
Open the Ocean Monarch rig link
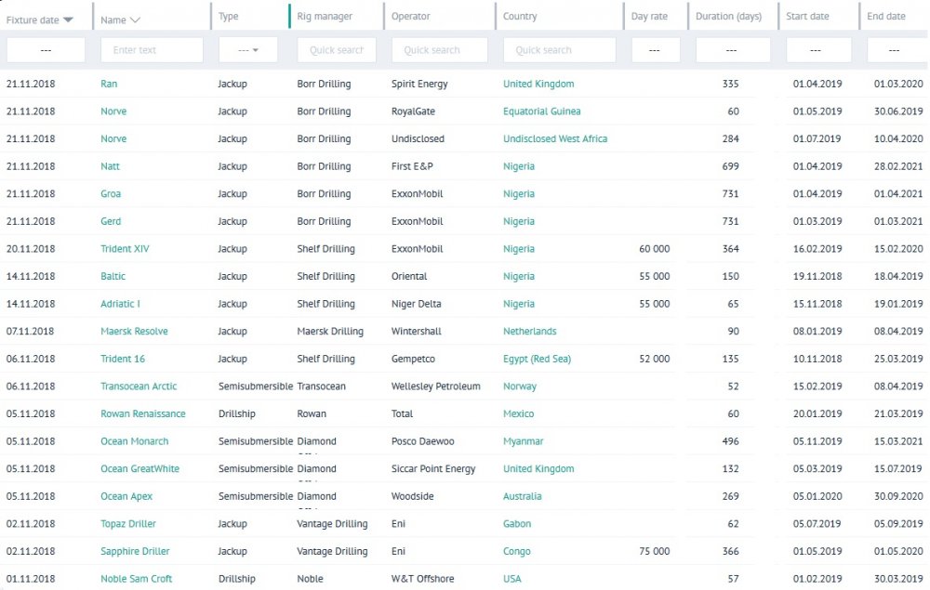point(135,441)
